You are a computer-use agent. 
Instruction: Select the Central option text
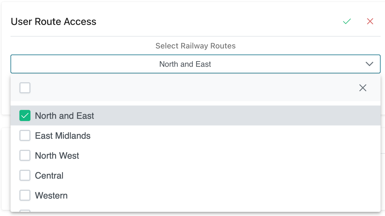coord(49,176)
